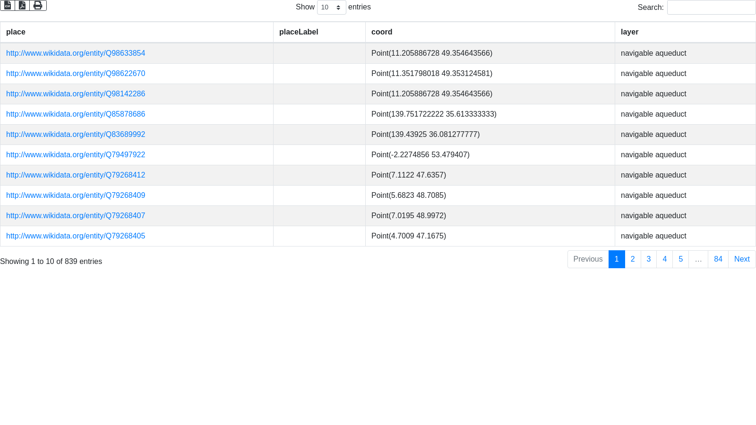The width and height of the screenshot is (756, 425).
Task: Export the table as PDF
Action: click(22, 5)
